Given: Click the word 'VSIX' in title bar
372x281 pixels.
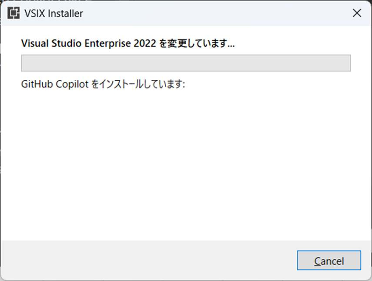Looking at the screenshot, I should tap(35, 13).
